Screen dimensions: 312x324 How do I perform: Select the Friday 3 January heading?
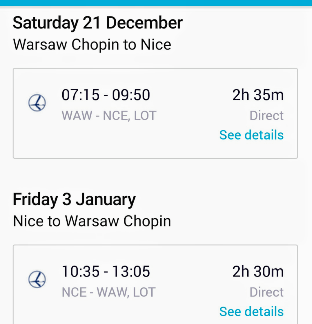pos(74,199)
